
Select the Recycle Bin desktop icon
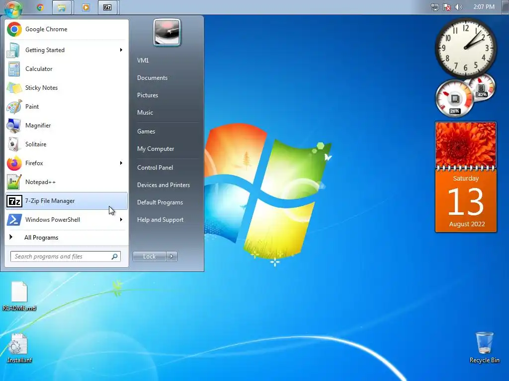tap(484, 348)
